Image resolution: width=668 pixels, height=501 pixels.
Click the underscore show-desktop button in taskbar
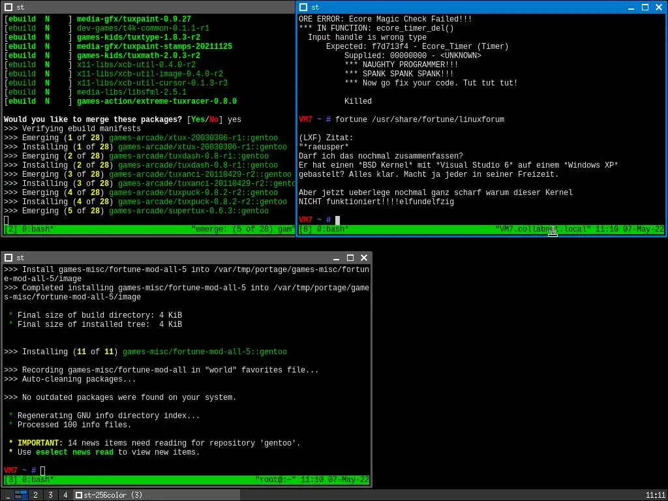pos(8,495)
